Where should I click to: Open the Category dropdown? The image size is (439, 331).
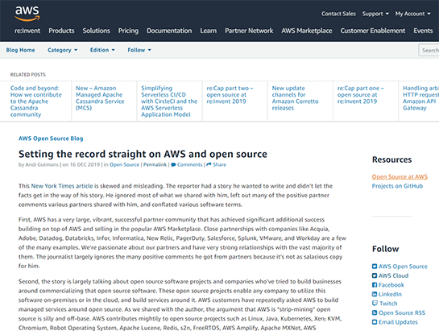63,50
